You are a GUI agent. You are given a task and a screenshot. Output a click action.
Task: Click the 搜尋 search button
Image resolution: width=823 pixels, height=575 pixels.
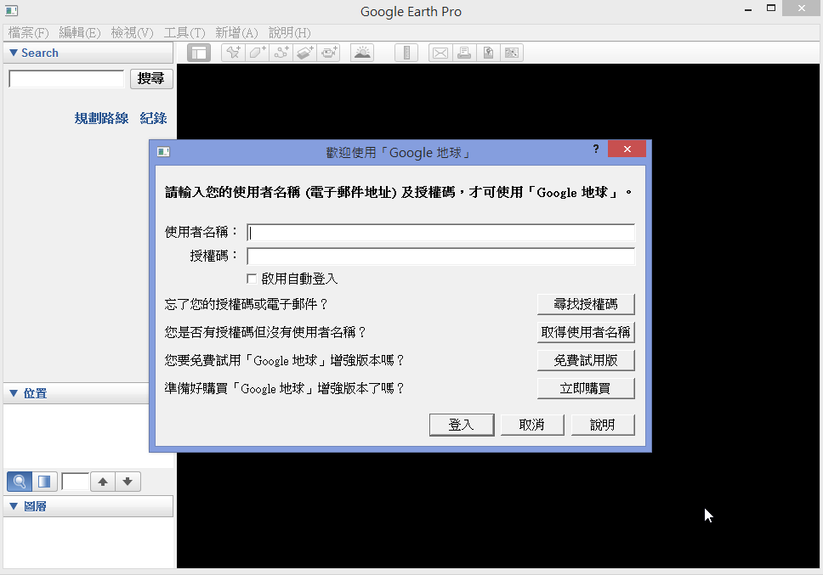click(x=151, y=79)
